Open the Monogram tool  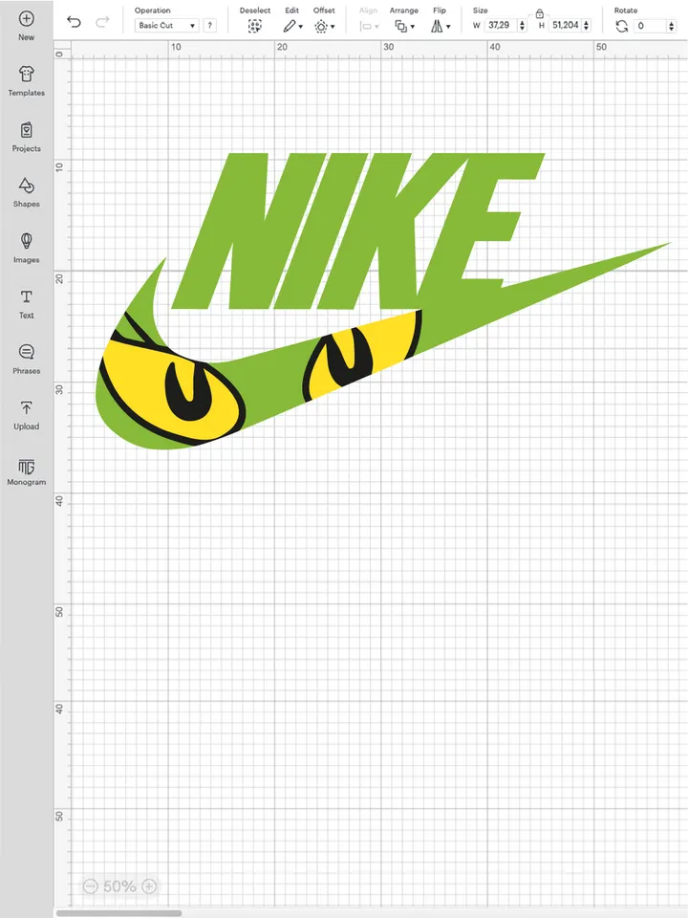[x=27, y=471]
